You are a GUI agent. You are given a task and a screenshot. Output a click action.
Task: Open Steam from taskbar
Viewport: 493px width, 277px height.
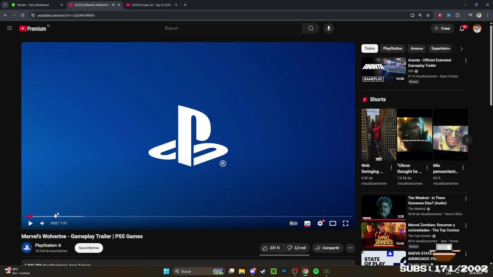[263, 271]
